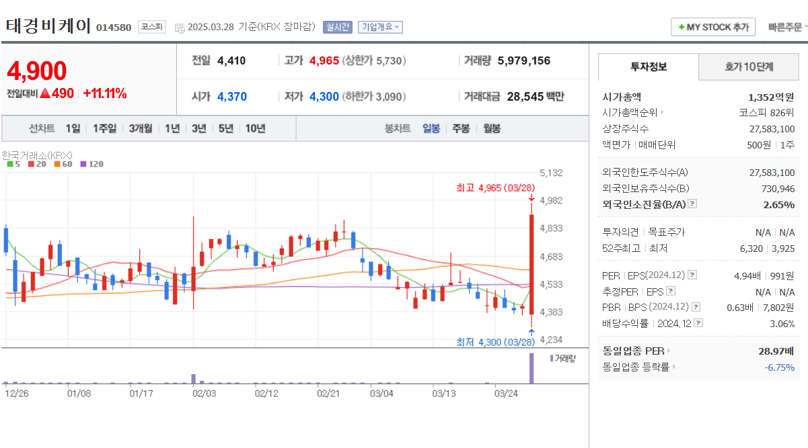Select the 10년 line chart period
Viewport: 808px width, 448px height.
pos(255,128)
